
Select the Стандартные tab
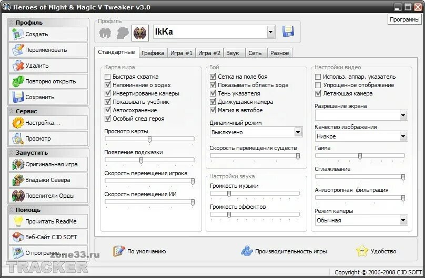[x=117, y=52]
